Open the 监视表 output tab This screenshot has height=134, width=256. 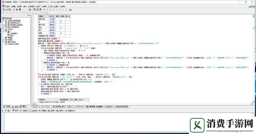coord(33,110)
